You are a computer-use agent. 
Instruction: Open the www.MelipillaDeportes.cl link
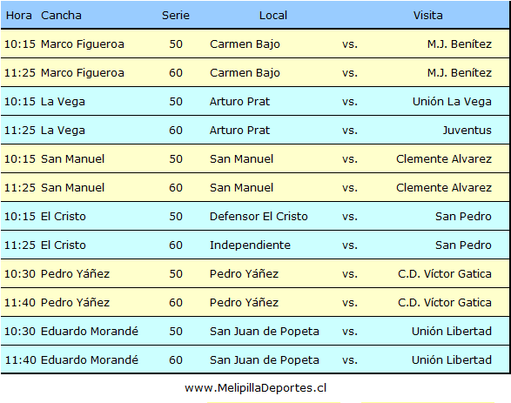pos(256,387)
